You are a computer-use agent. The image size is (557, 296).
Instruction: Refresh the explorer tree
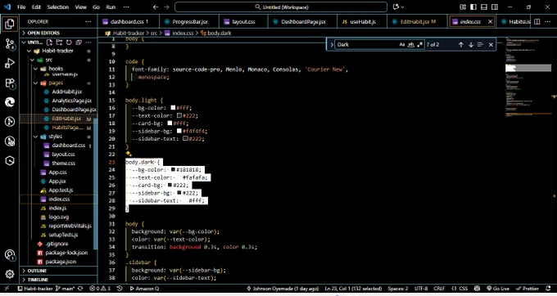(x=69, y=43)
